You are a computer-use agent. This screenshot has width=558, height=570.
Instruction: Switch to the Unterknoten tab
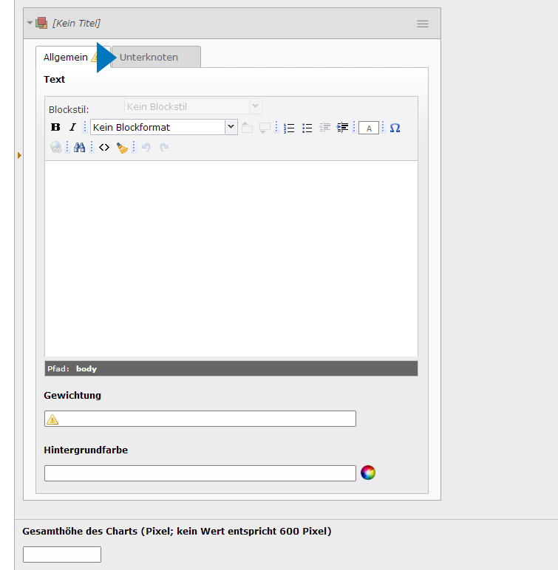click(x=155, y=57)
